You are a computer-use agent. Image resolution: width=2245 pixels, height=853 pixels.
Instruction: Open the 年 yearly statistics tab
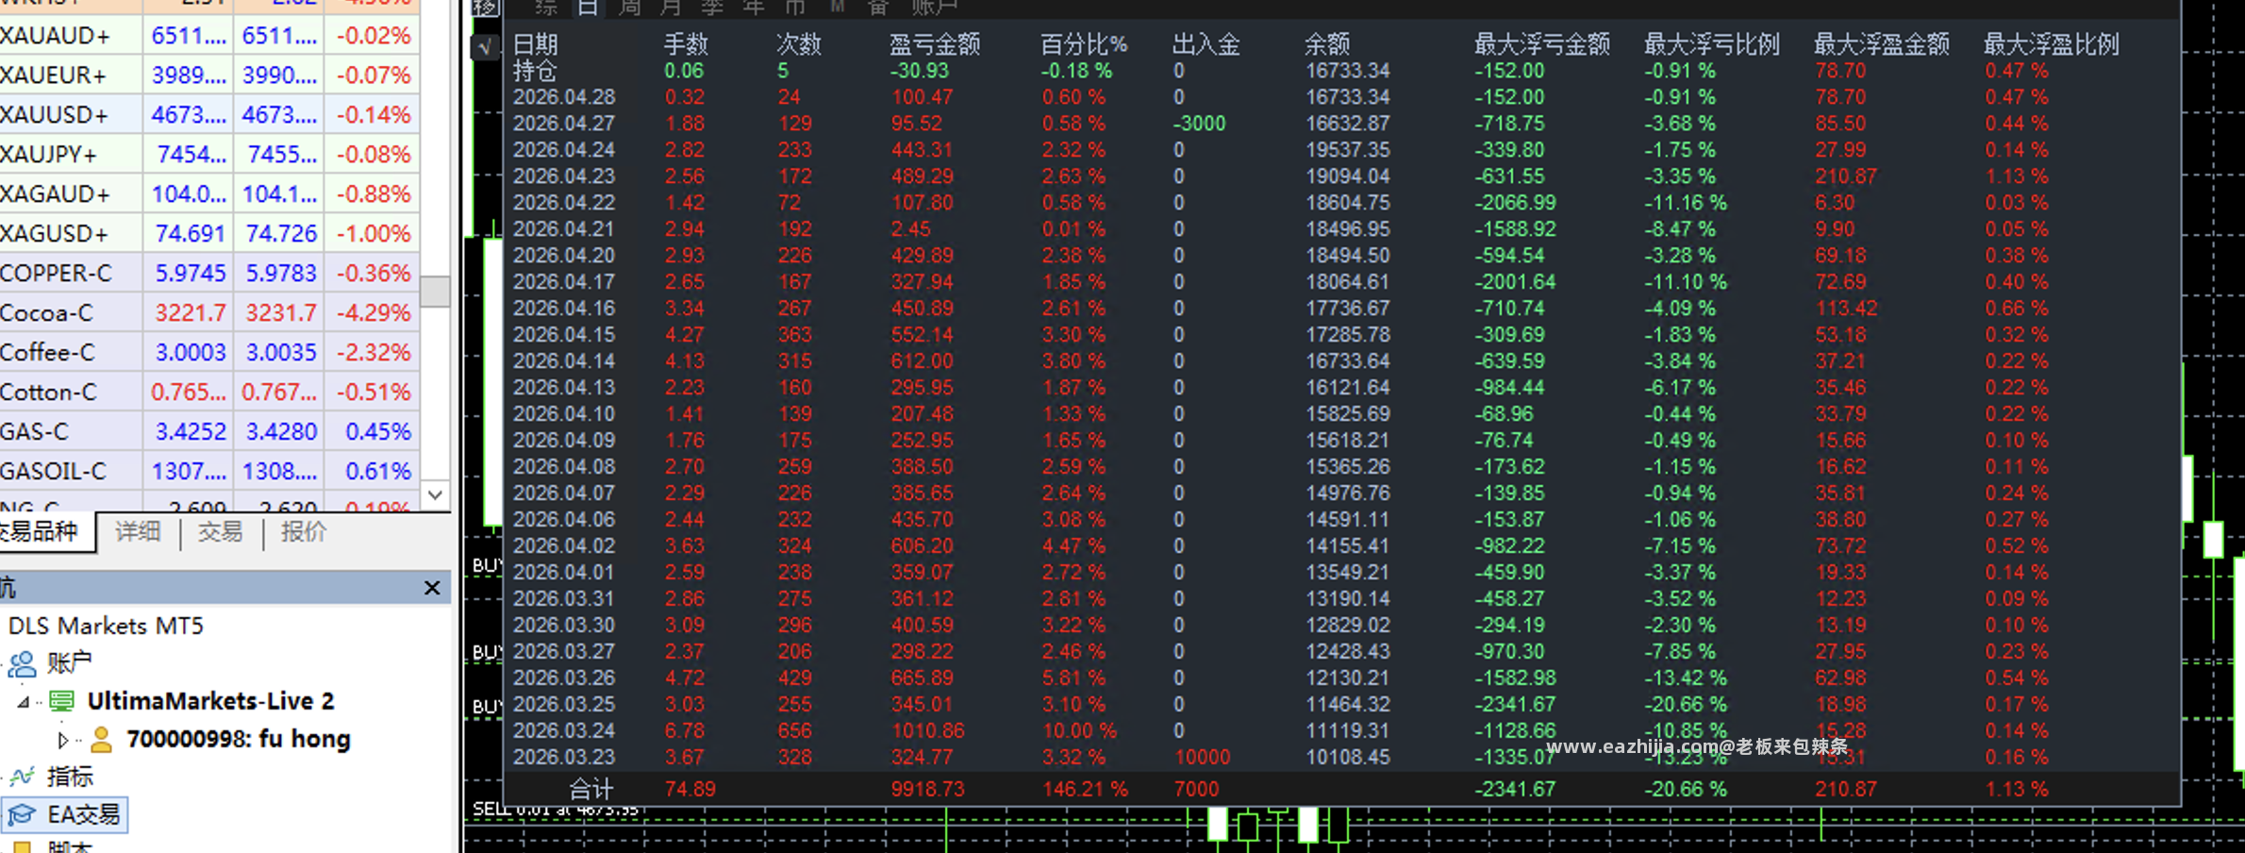click(x=754, y=8)
